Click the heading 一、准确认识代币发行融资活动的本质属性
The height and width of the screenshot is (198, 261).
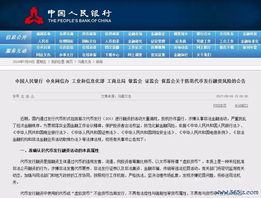(59, 151)
